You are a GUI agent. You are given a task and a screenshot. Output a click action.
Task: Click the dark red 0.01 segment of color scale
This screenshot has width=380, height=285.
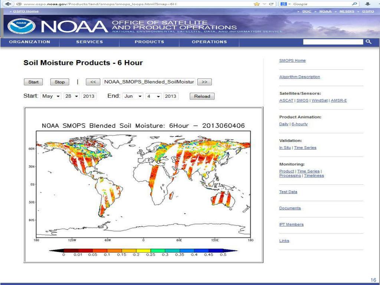[x=85, y=250]
